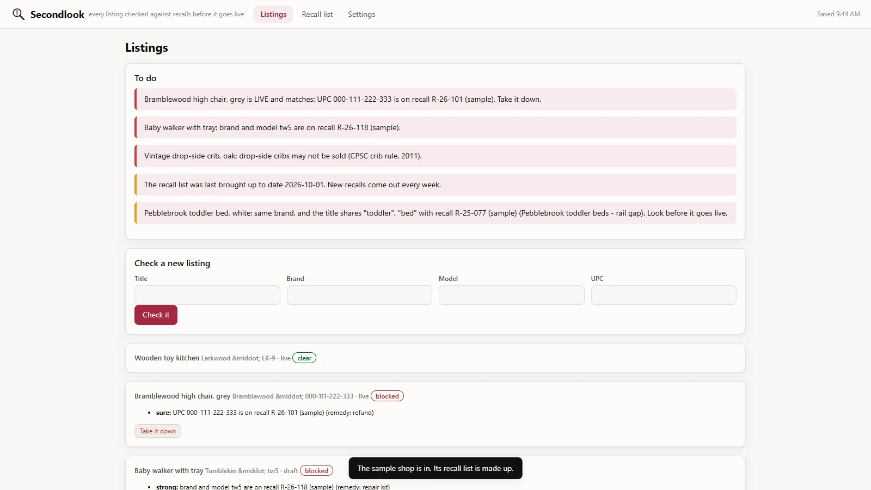Screen dimensions: 871x490
Task: Focus the UPC input field
Action: click(664, 295)
